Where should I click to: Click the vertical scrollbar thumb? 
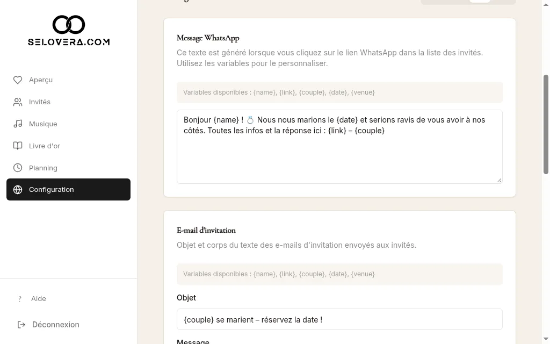point(546,124)
